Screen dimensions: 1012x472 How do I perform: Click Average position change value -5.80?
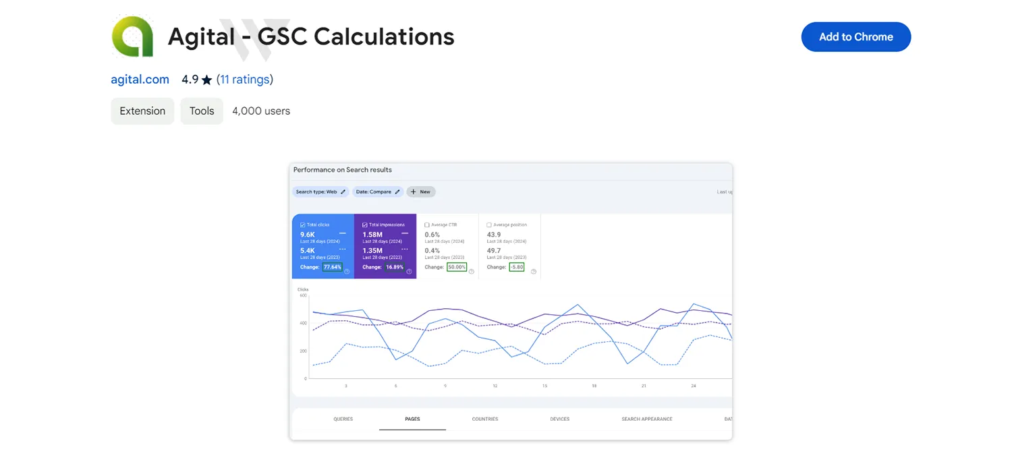pyautogui.click(x=517, y=267)
